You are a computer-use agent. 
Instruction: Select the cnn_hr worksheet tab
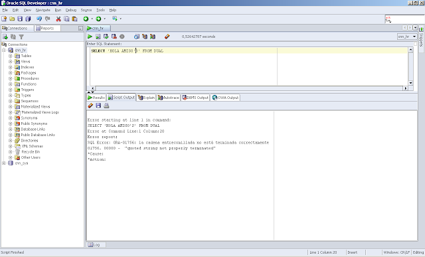coord(98,28)
